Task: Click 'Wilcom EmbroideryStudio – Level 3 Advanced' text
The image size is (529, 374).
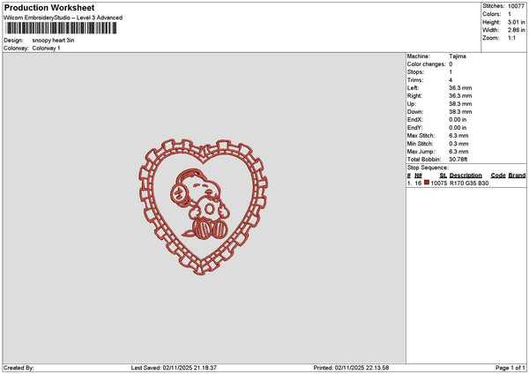Action: point(63,18)
